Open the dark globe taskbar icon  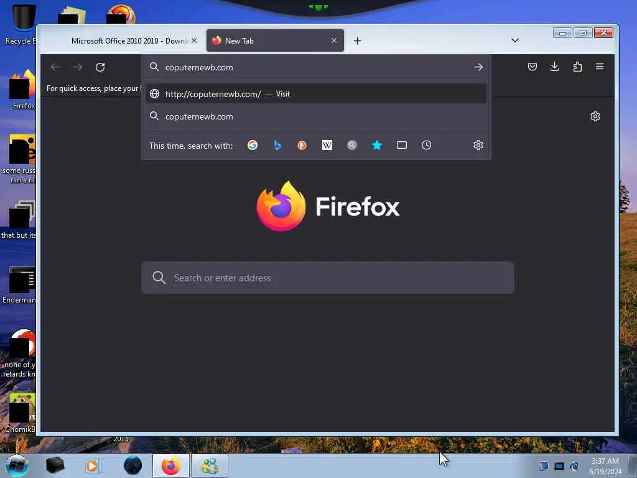133,466
